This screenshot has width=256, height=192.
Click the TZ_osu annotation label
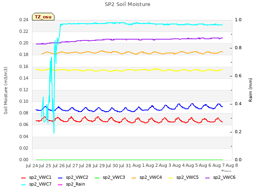click(43, 17)
